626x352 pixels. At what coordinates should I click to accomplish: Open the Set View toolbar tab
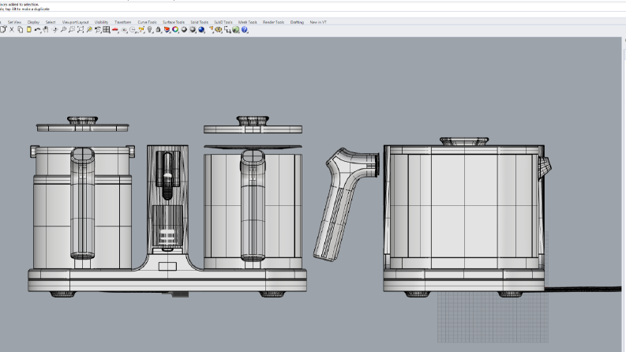tap(14, 22)
